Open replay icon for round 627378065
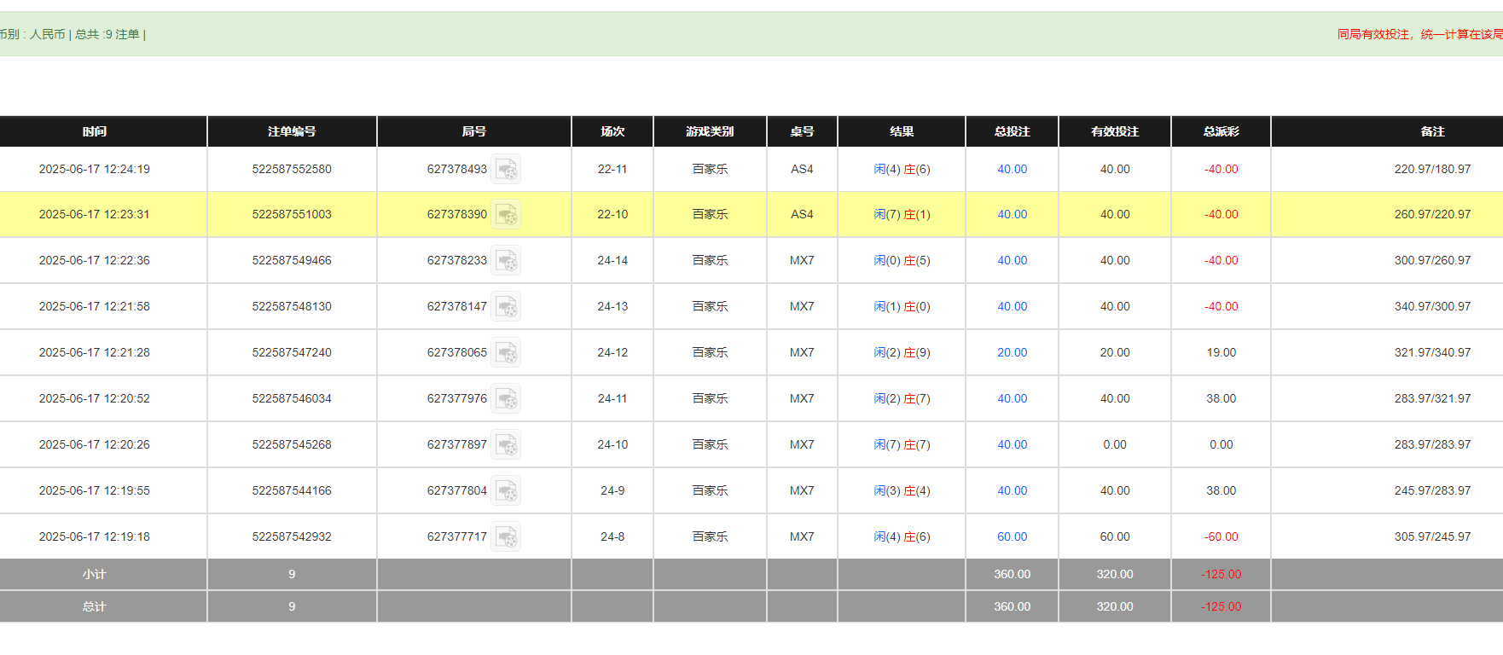 pos(506,353)
